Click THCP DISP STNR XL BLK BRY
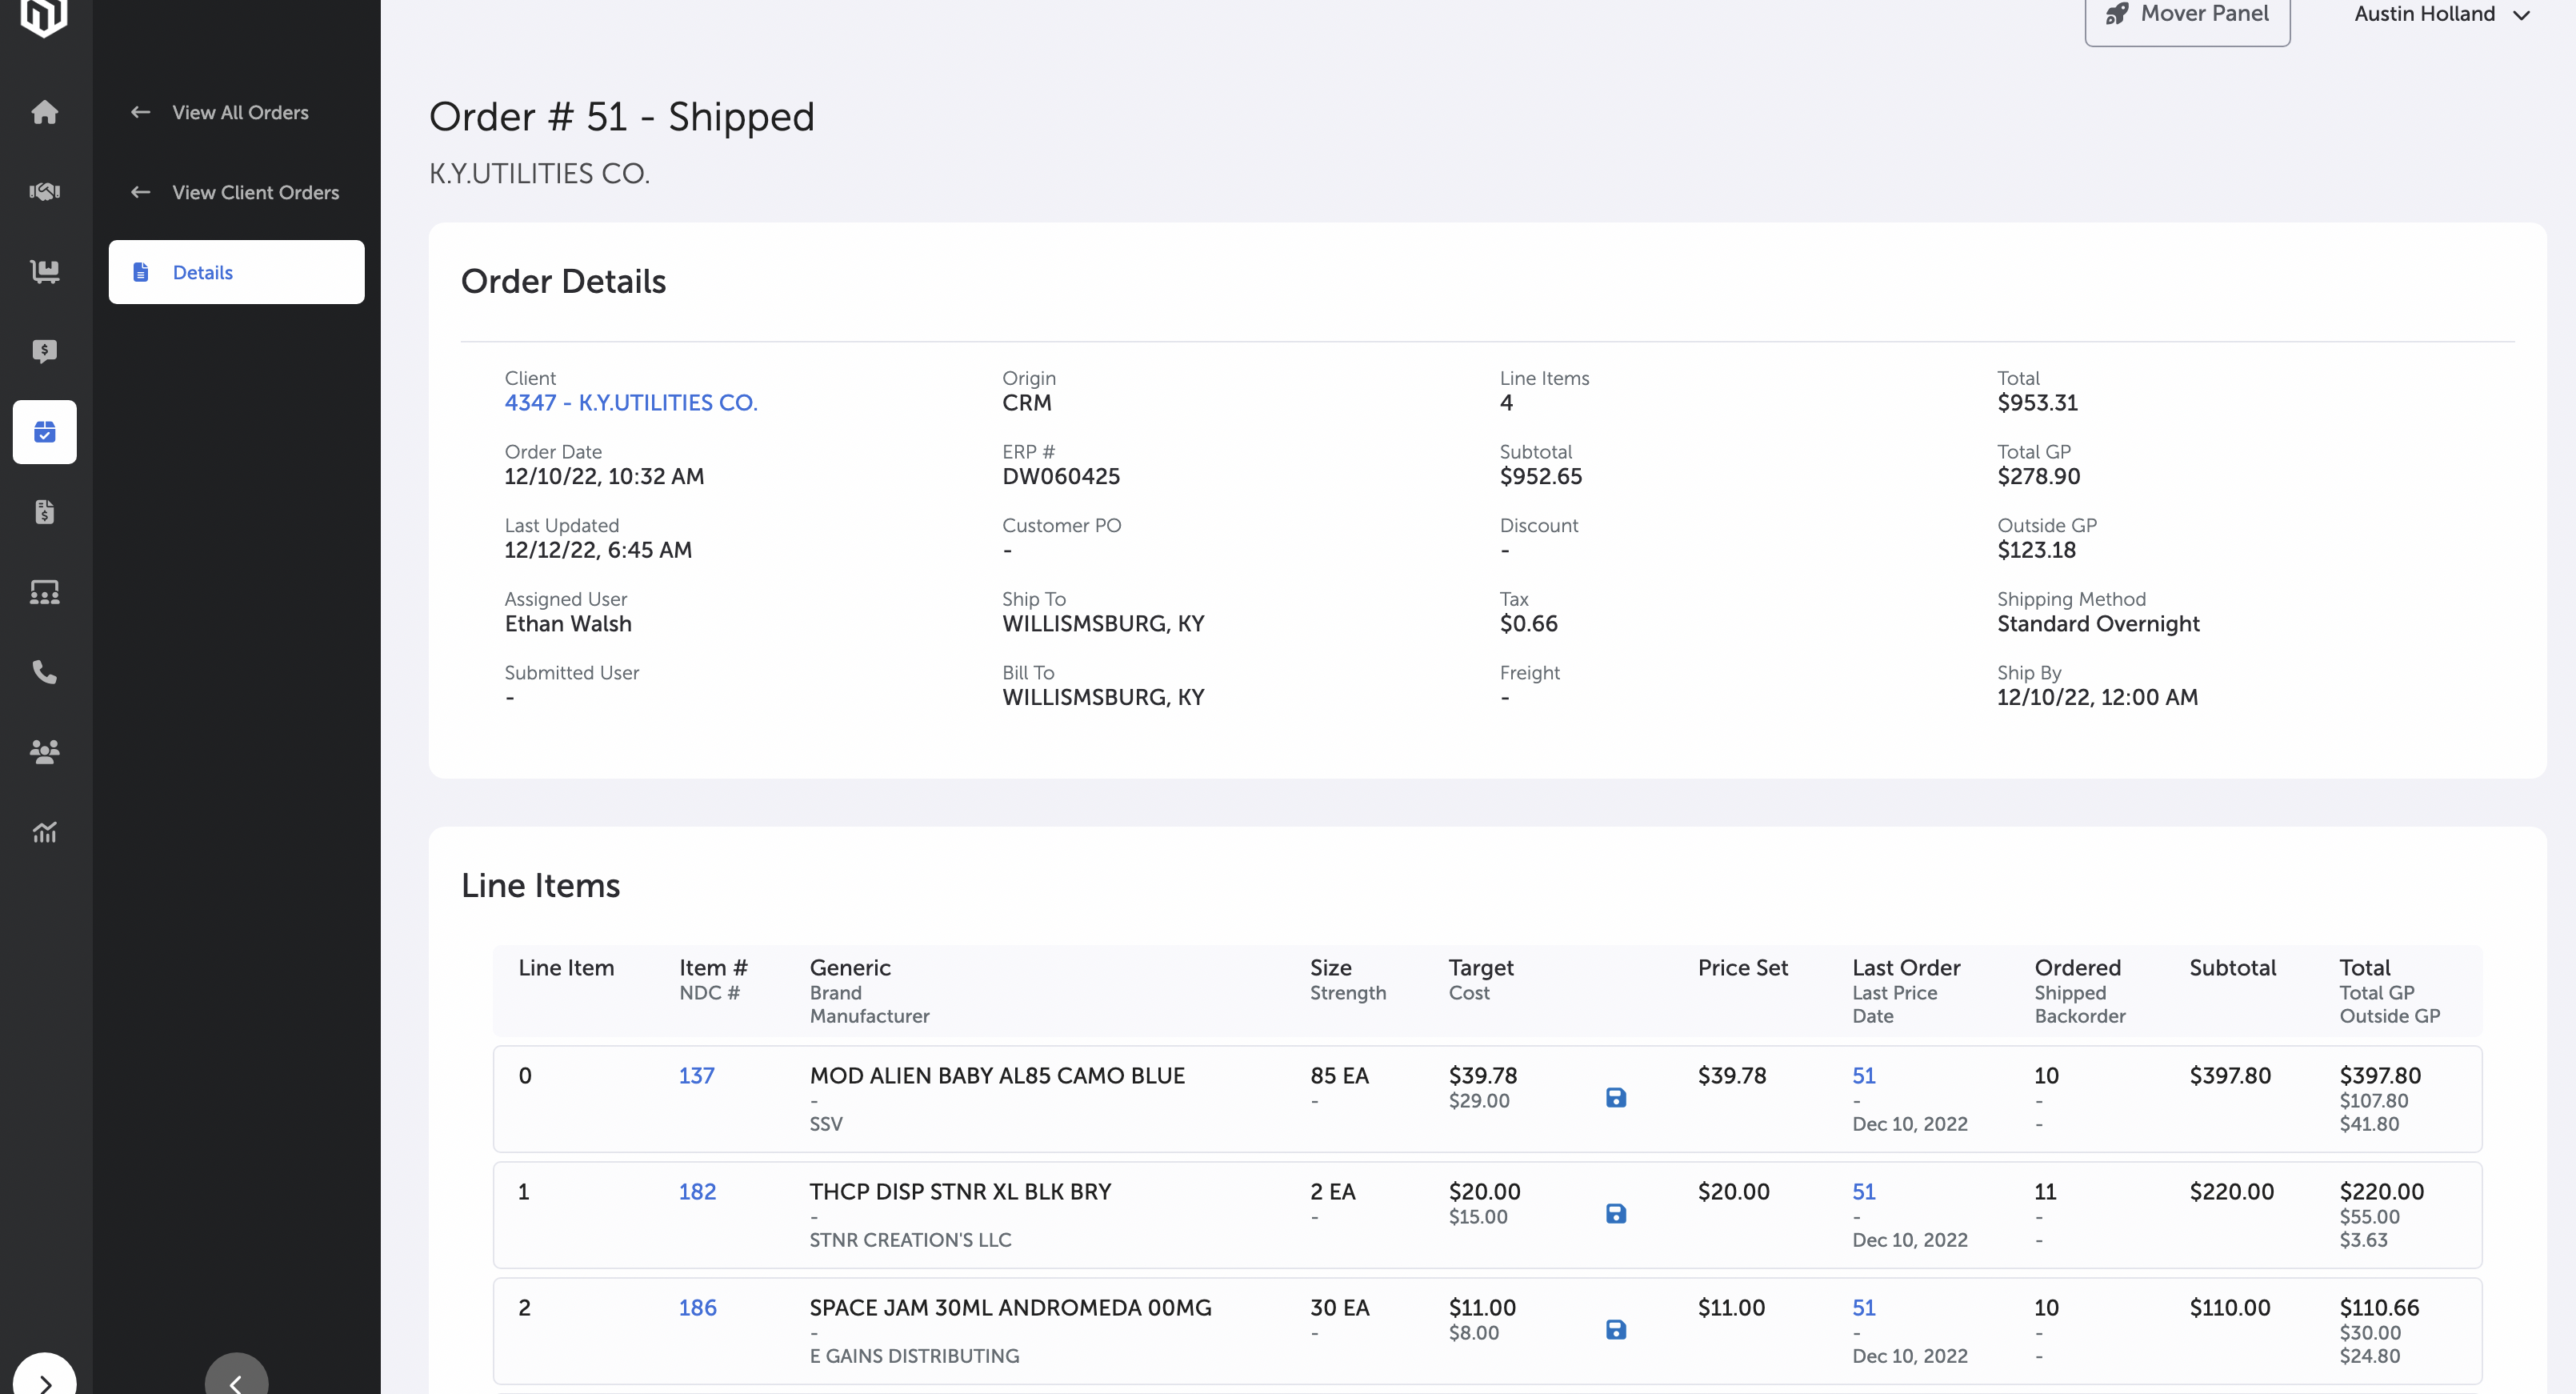2576x1394 pixels. coord(960,1192)
